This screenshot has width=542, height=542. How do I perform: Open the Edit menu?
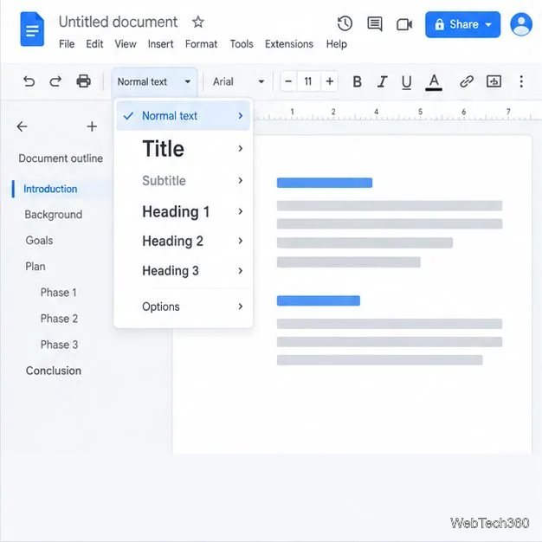click(94, 44)
